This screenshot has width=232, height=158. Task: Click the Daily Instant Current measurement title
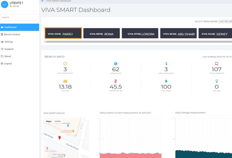(x=125, y=113)
